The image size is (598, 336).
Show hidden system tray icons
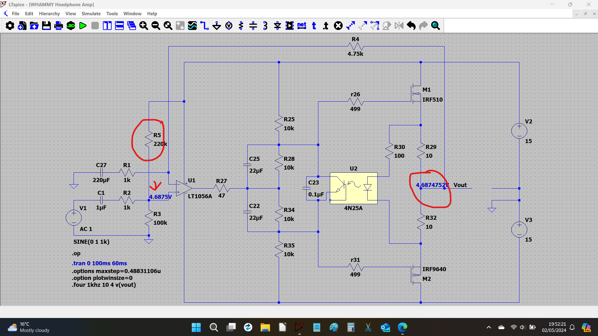[489, 327]
